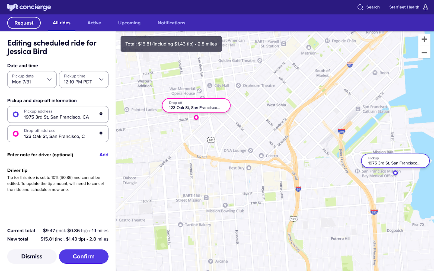Click the Request button
Image resolution: width=434 pixels, height=271 pixels.
[24, 23]
